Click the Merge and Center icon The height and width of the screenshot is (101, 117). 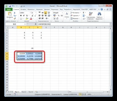pyautogui.click(x=49, y=15)
